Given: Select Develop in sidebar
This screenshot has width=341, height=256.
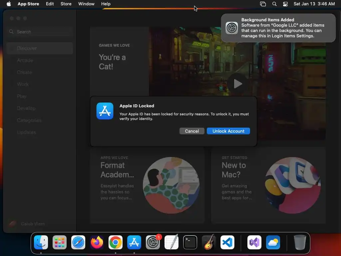Looking at the screenshot, I should [x=40, y=108].
